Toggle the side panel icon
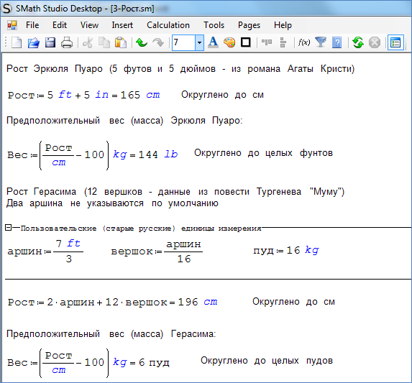412x383 pixels. tap(395, 42)
